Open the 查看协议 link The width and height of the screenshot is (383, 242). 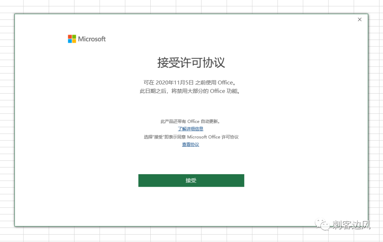click(x=190, y=144)
